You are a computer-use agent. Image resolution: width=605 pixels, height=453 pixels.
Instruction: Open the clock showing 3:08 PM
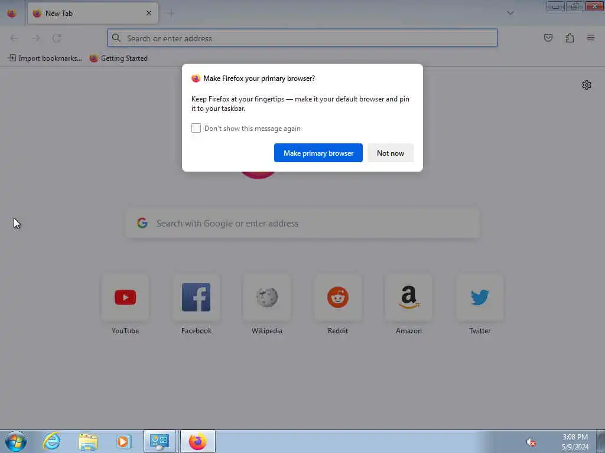[x=575, y=442]
